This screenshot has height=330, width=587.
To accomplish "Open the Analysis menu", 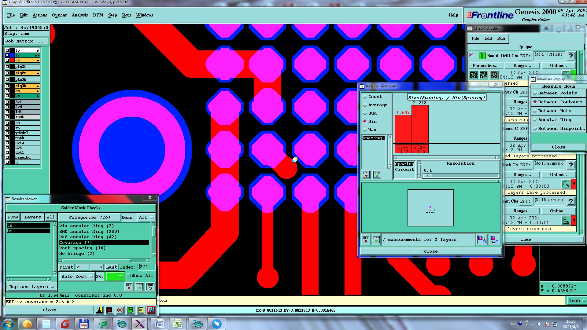I will (x=79, y=15).
